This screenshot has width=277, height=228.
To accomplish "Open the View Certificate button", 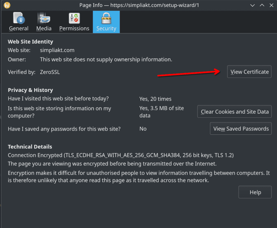I will coord(249,72).
